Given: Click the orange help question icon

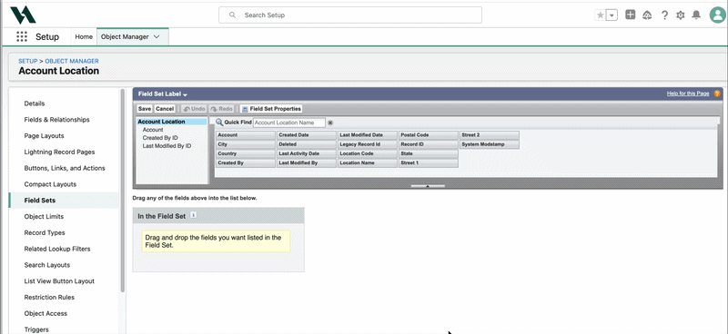Looking at the screenshot, I should [717, 93].
